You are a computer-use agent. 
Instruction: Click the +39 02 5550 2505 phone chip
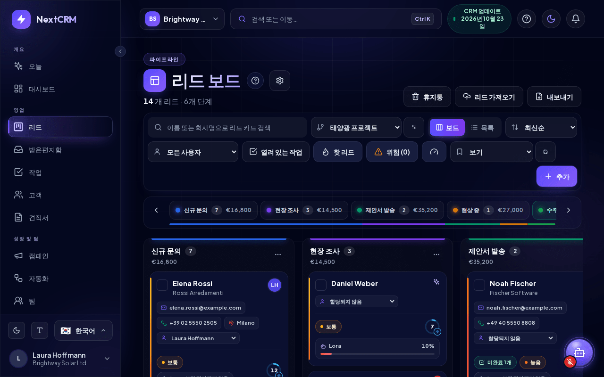(189, 323)
